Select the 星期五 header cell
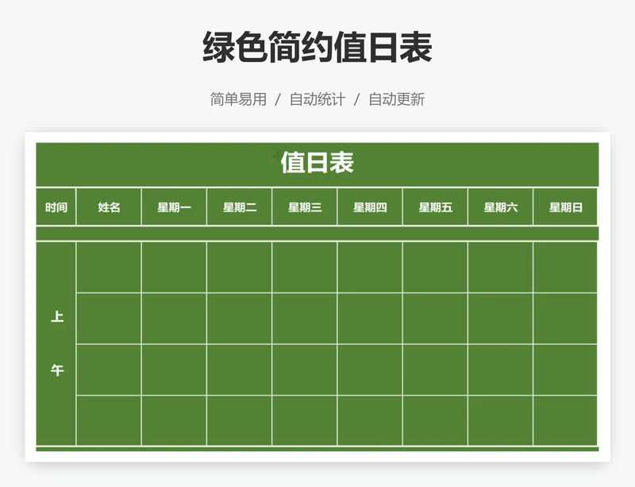635x487 pixels. (x=435, y=207)
